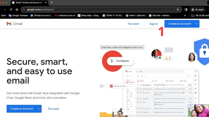Go to the browser home page icon

[17, 10]
